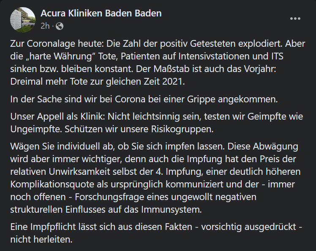Screen dimensions: 316x251
Task: Click the word "Risikogruppen"
Action: point(182,130)
